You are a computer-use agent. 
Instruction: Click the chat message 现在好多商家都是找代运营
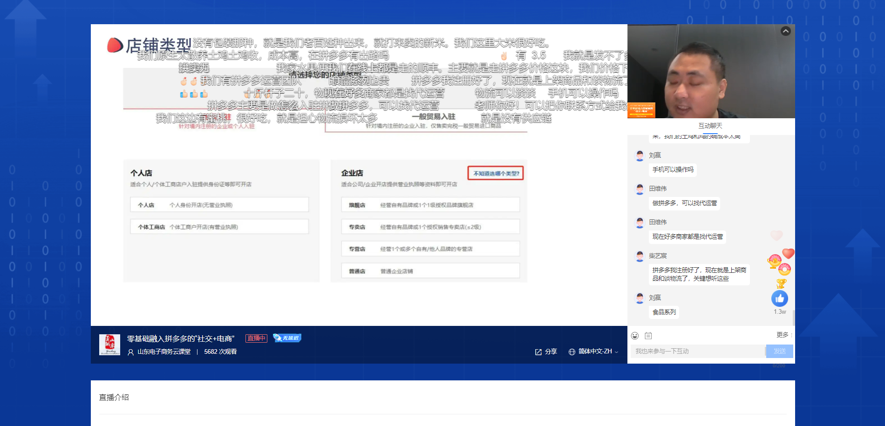point(688,237)
